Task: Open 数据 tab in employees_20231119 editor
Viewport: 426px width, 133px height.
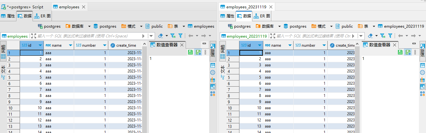Action: pos(244,16)
